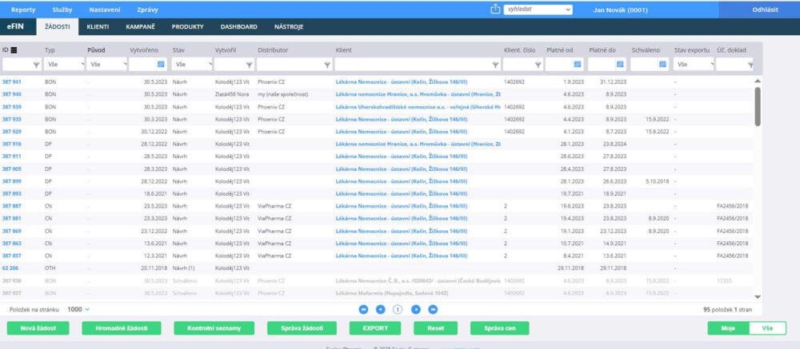Image resolution: width=800 pixels, height=349 pixels.
Task: Open calendar picker in Schváleno filter
Action: point(662,64)
